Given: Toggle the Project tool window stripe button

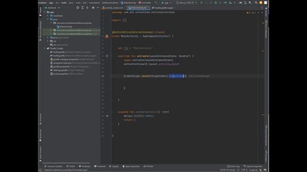Looking at the screenshot, I should (40, 11).
